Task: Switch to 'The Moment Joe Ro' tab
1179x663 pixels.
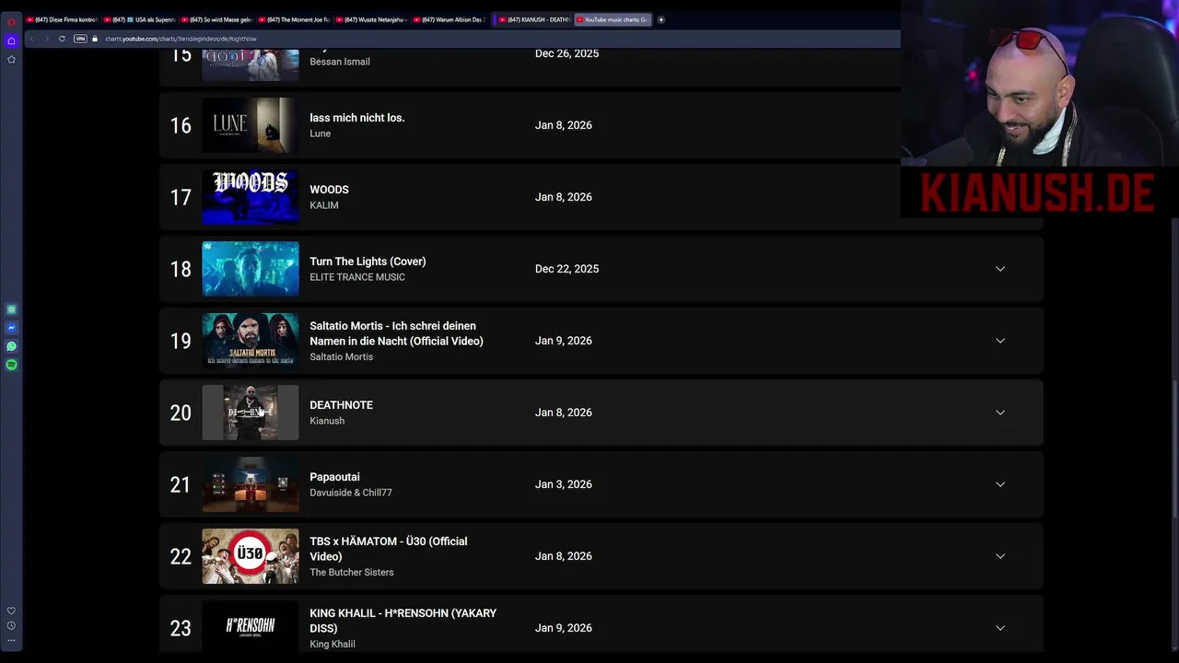Action: tap(294, 19)
